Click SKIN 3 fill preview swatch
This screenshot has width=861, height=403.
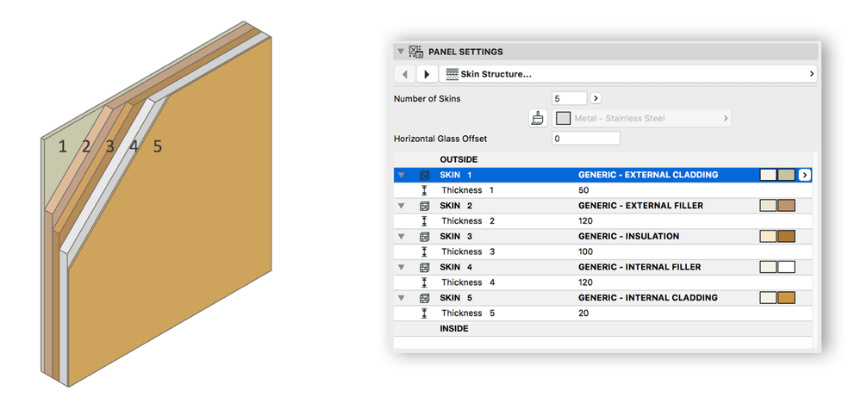(768, 236)
